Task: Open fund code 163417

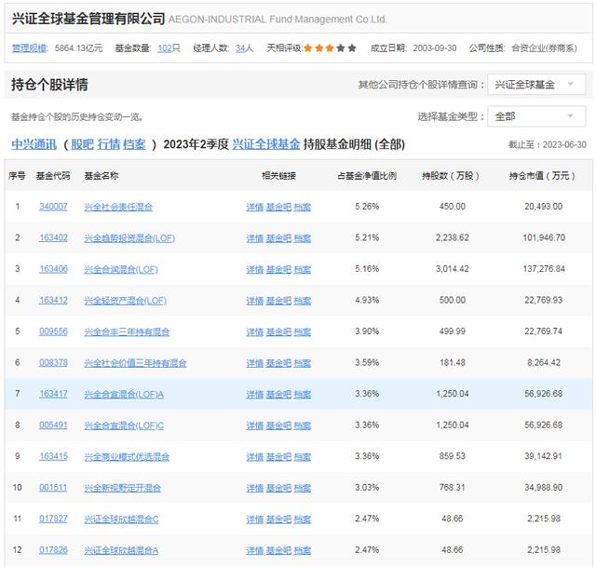Action: point(53,394)
